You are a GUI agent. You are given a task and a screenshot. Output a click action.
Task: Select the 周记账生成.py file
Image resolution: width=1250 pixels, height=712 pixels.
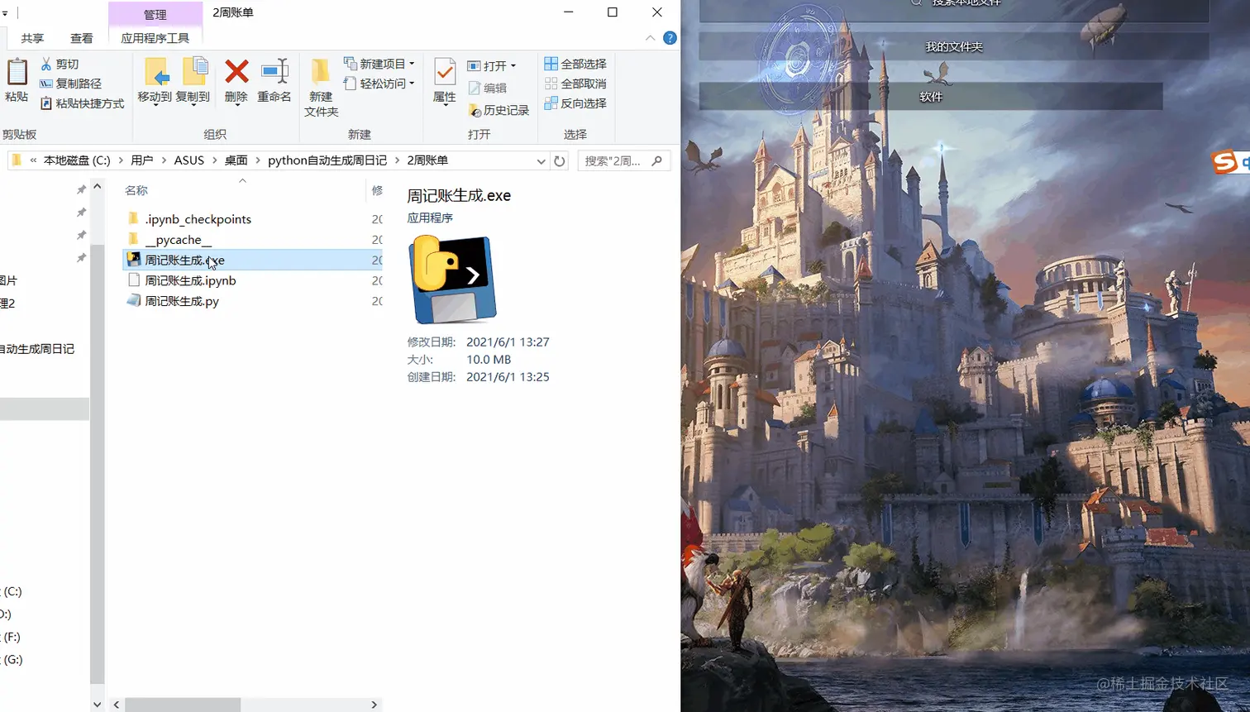pyautogui.click(x=184, y=301)
